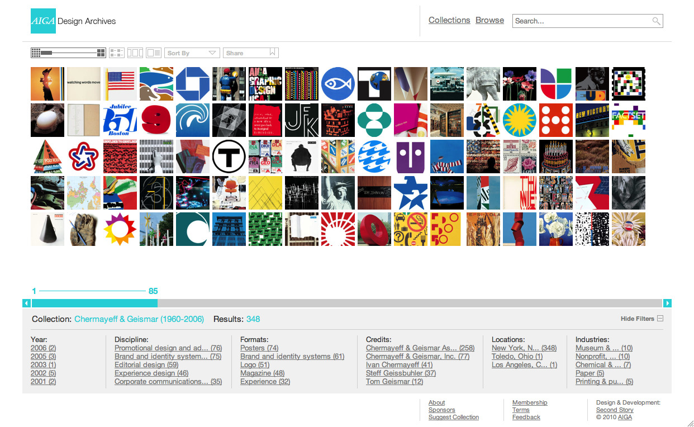Click the thumbnail size slider handle
The image size is (694, 427).
click(x=46, y=53)
